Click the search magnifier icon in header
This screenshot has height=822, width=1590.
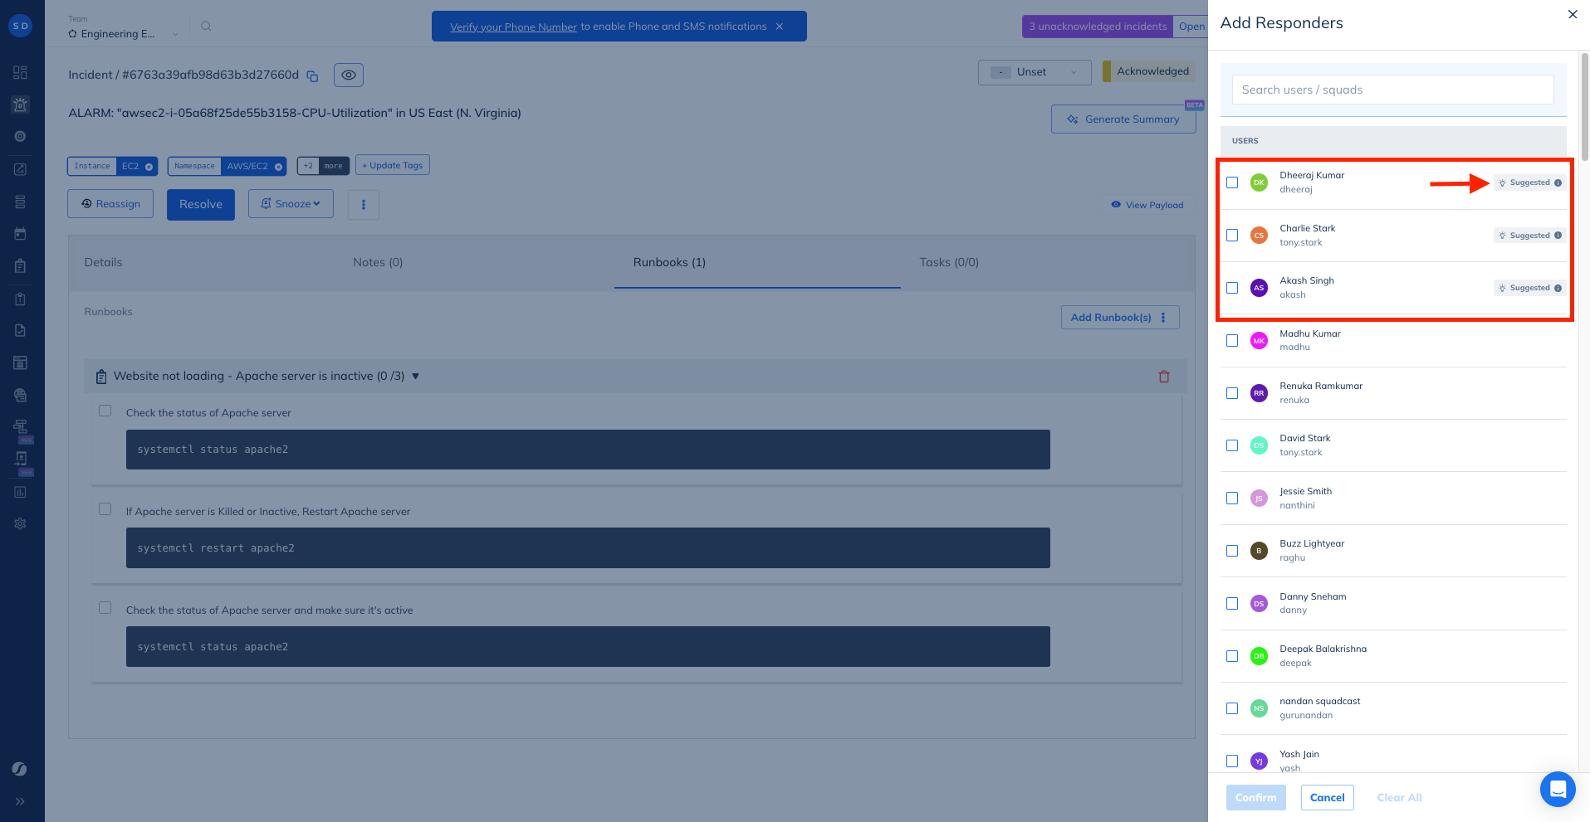206,27
